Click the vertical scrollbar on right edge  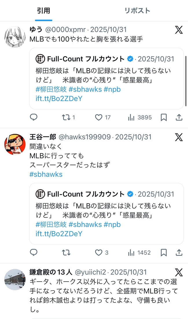click(x=186, y=81)
